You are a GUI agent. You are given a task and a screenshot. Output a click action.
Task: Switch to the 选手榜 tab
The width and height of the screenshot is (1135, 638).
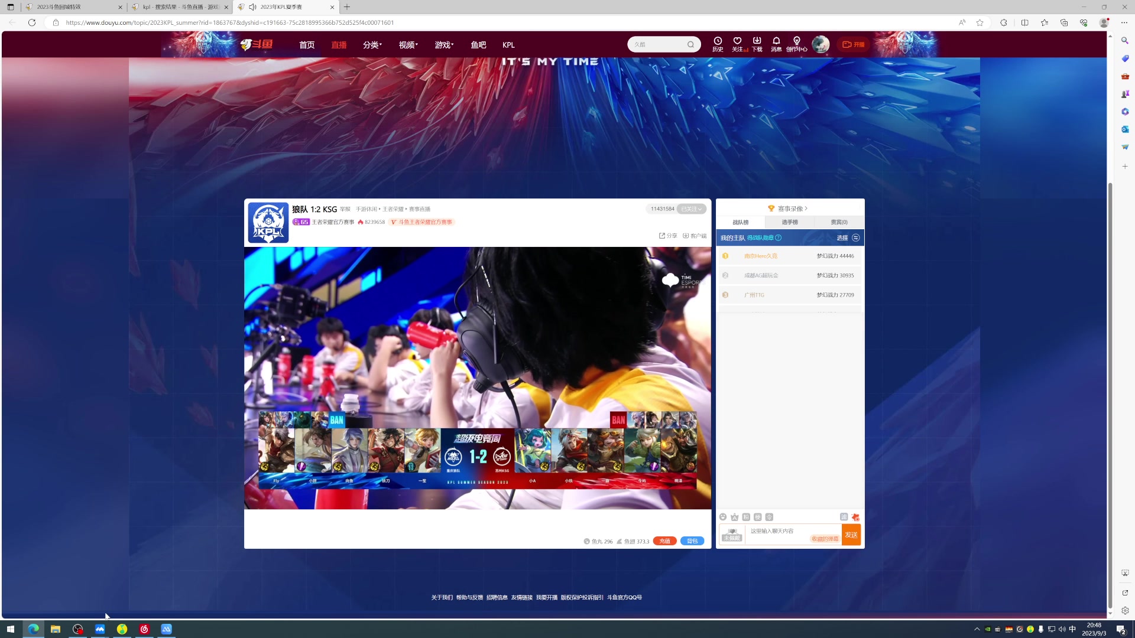790,222
